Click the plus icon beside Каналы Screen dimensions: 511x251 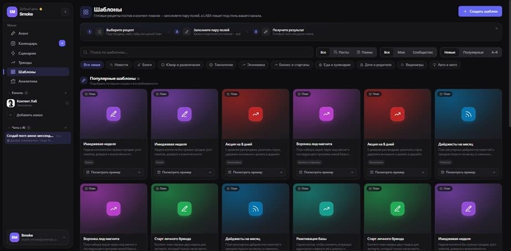[66, 93]
